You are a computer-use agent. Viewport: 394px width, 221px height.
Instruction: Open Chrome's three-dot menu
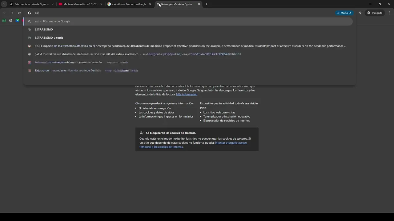(389, 13)
